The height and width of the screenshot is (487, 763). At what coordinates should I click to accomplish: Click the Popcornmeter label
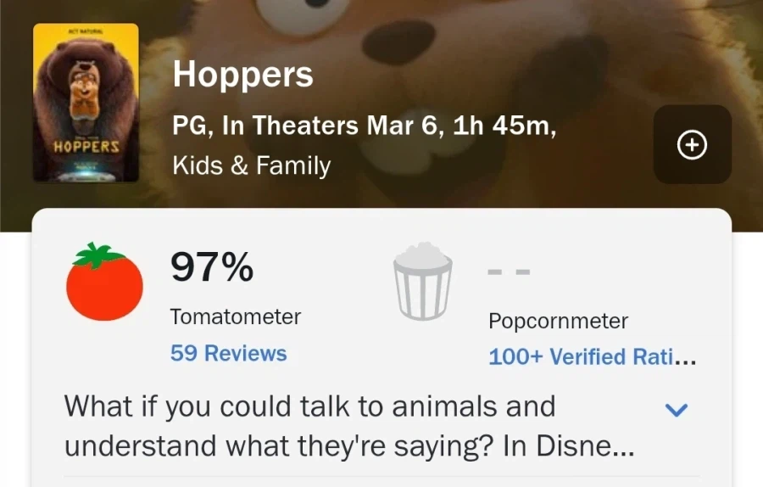tap(558, 321)
